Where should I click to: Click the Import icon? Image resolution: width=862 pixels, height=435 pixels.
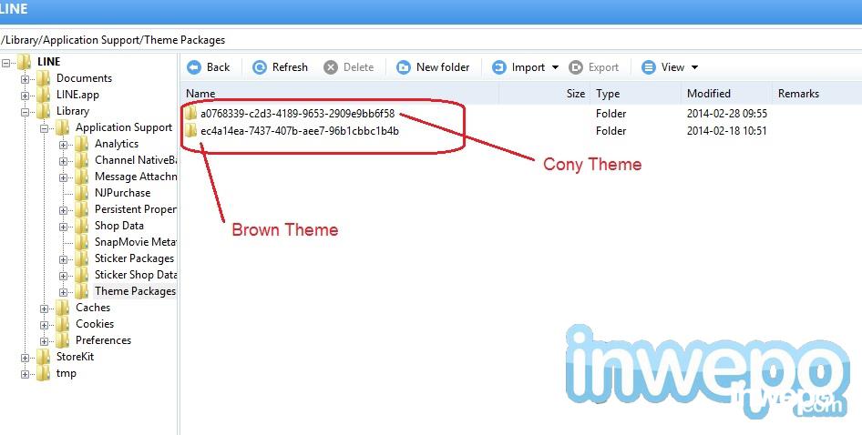point(498,67)
